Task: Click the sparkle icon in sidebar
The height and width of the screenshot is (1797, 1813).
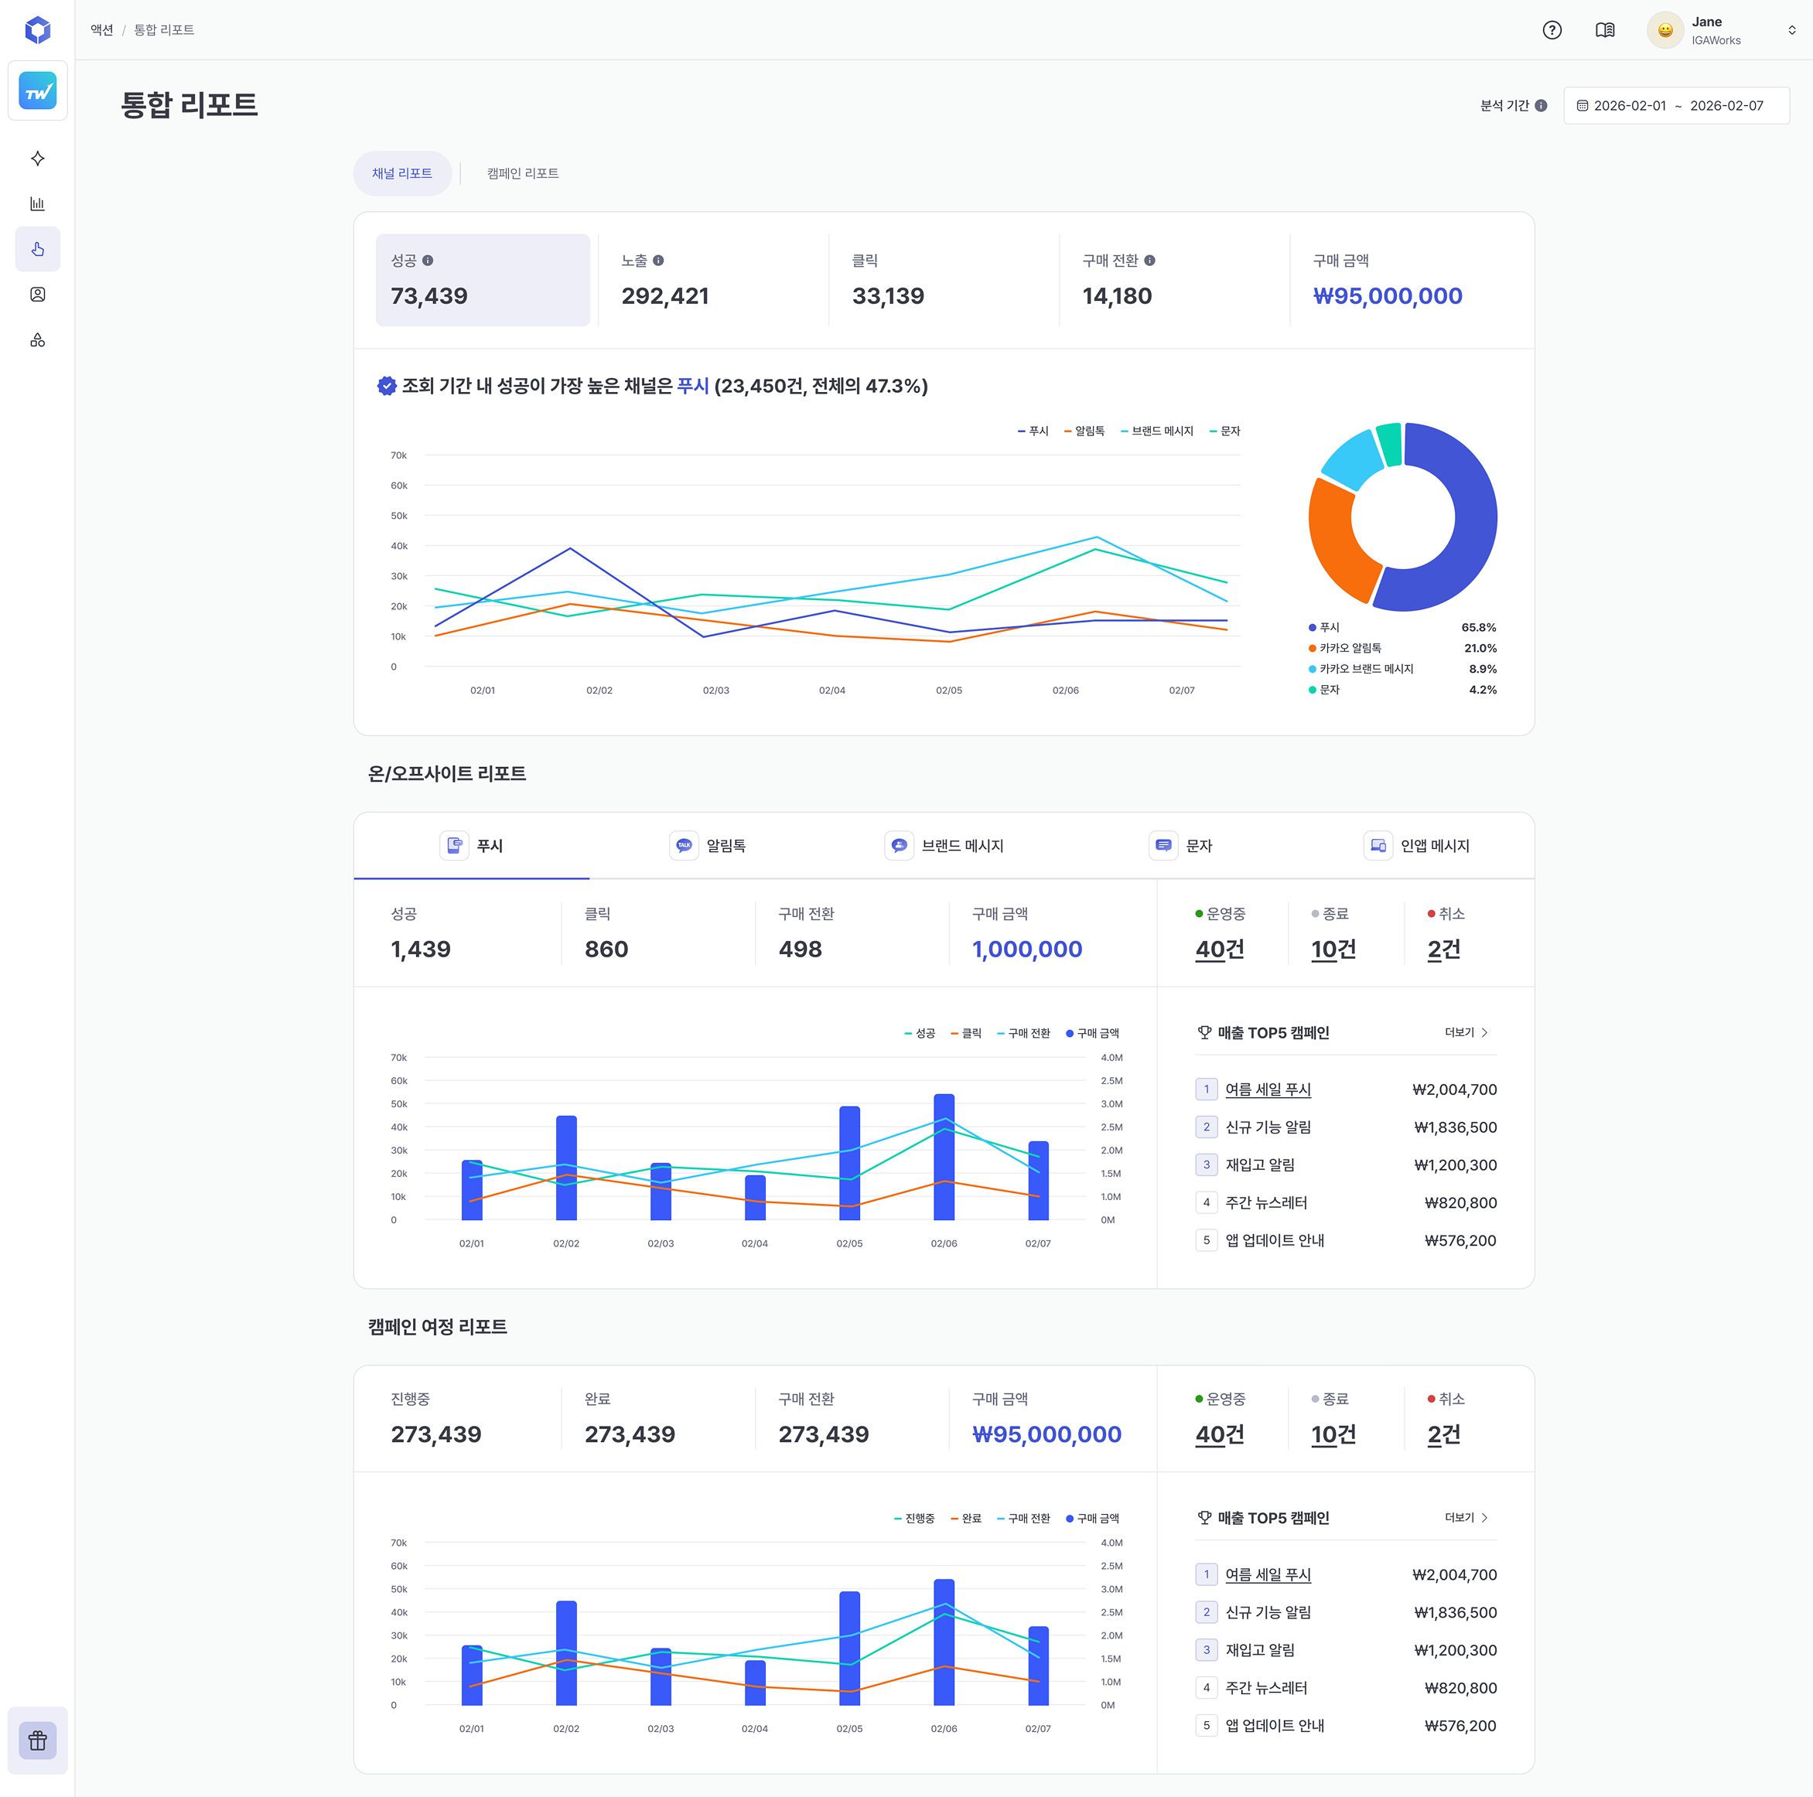Action: pos(38,159)
